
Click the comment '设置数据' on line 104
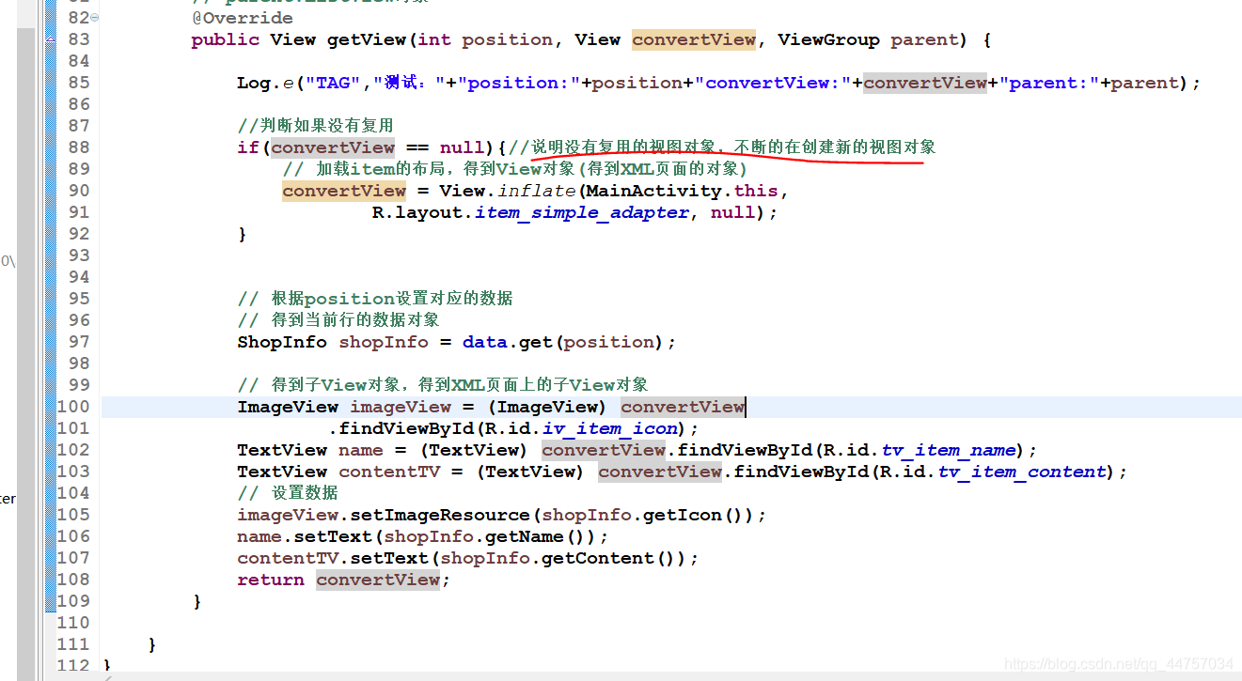coord(305,493)
